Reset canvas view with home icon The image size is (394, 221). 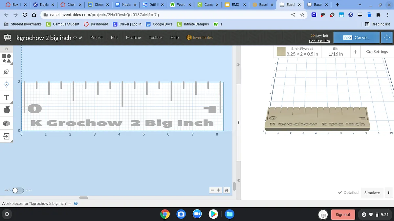point(227,190)
